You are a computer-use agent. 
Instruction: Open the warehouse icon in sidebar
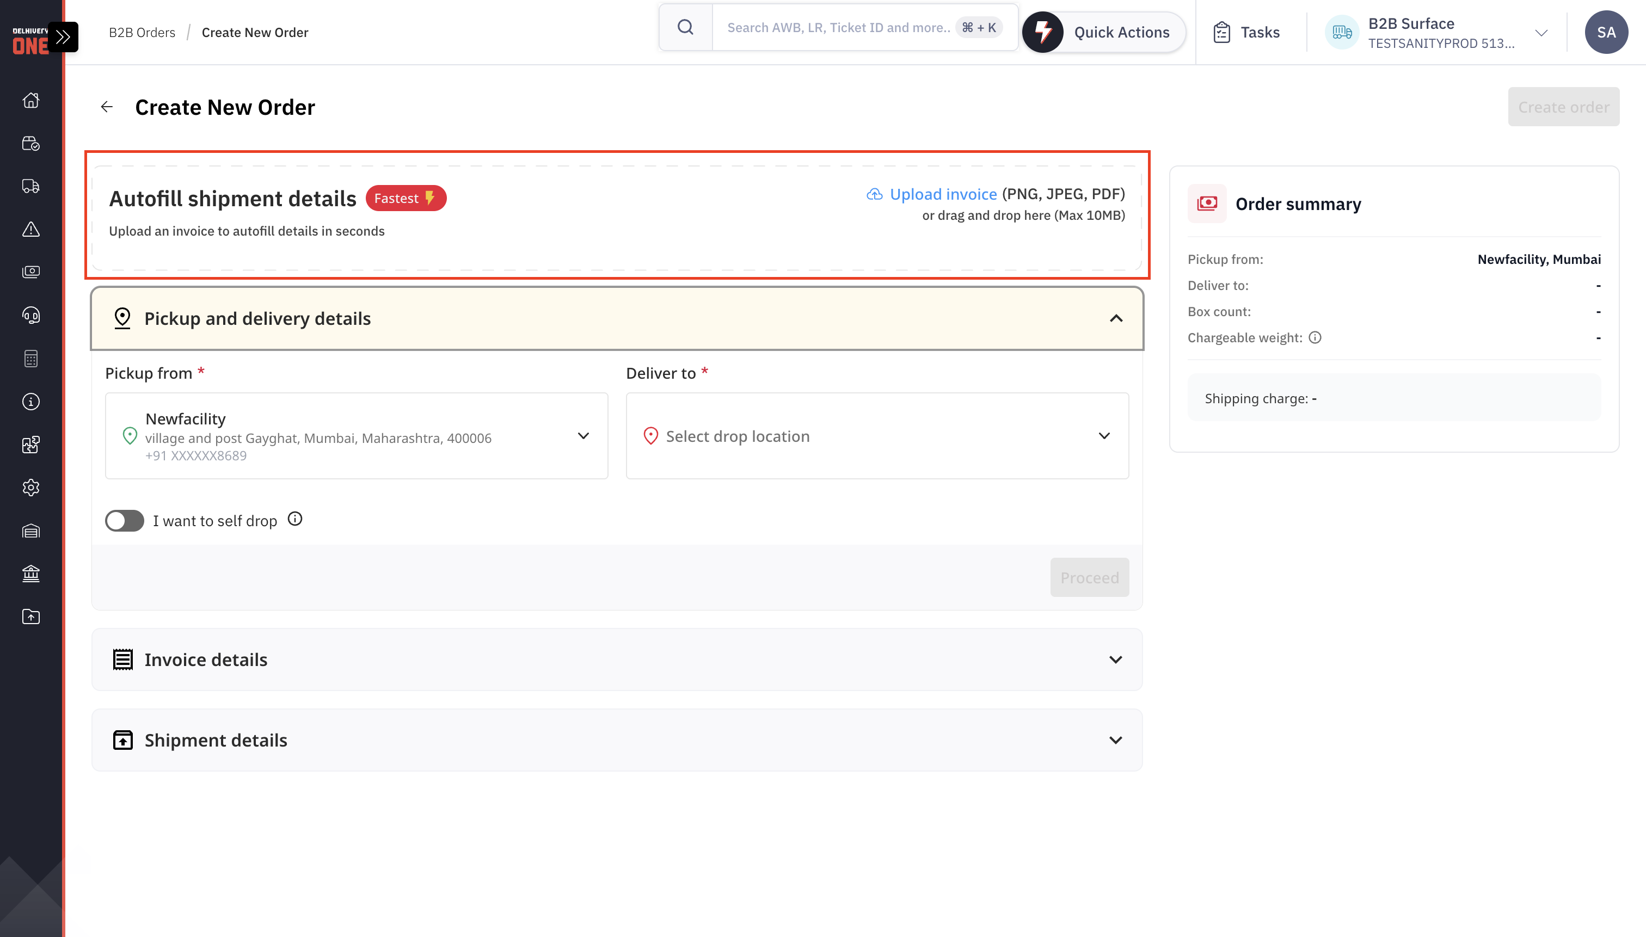[x=31, y=531]
